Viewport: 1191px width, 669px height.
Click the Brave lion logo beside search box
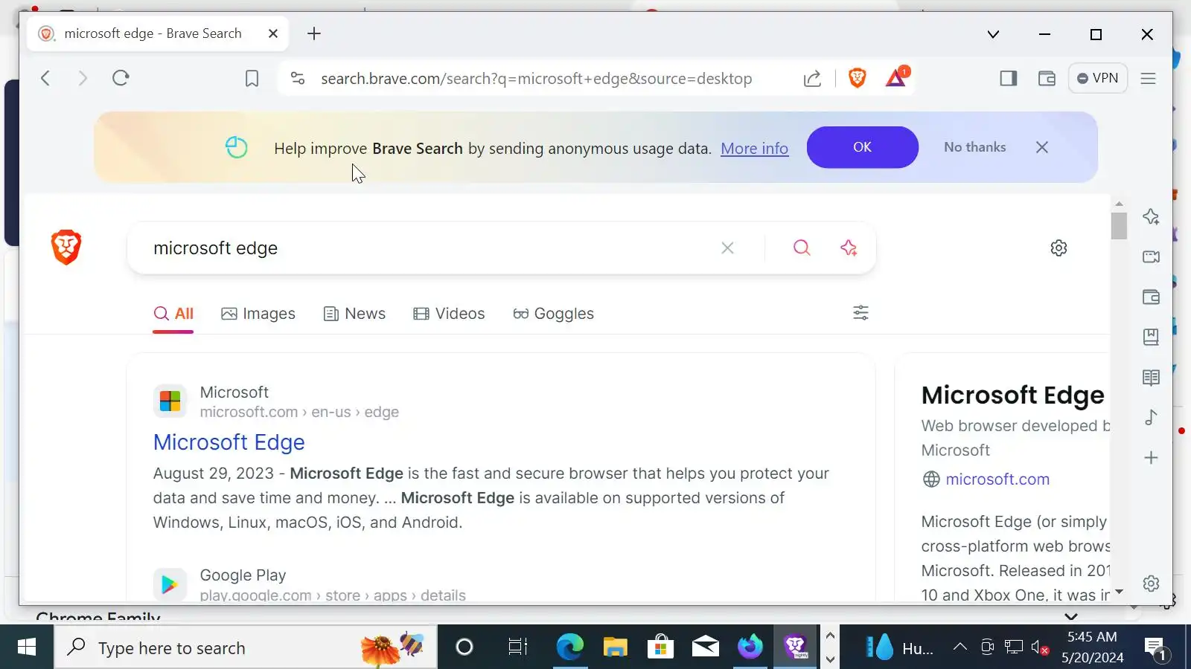tap(66, 248)
